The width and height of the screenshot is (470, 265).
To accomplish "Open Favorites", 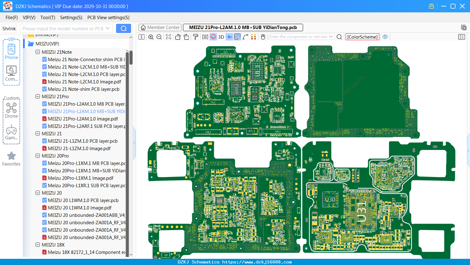I will (11, 159).
